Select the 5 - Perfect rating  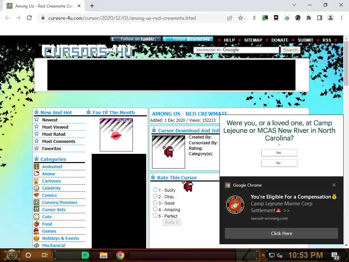coord(155,216)
